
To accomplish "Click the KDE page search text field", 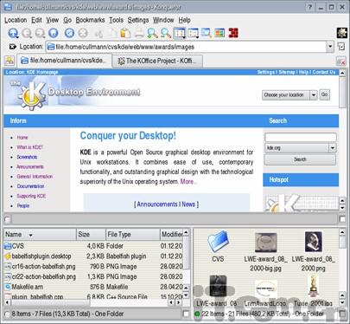I will (x=300, y=137).
